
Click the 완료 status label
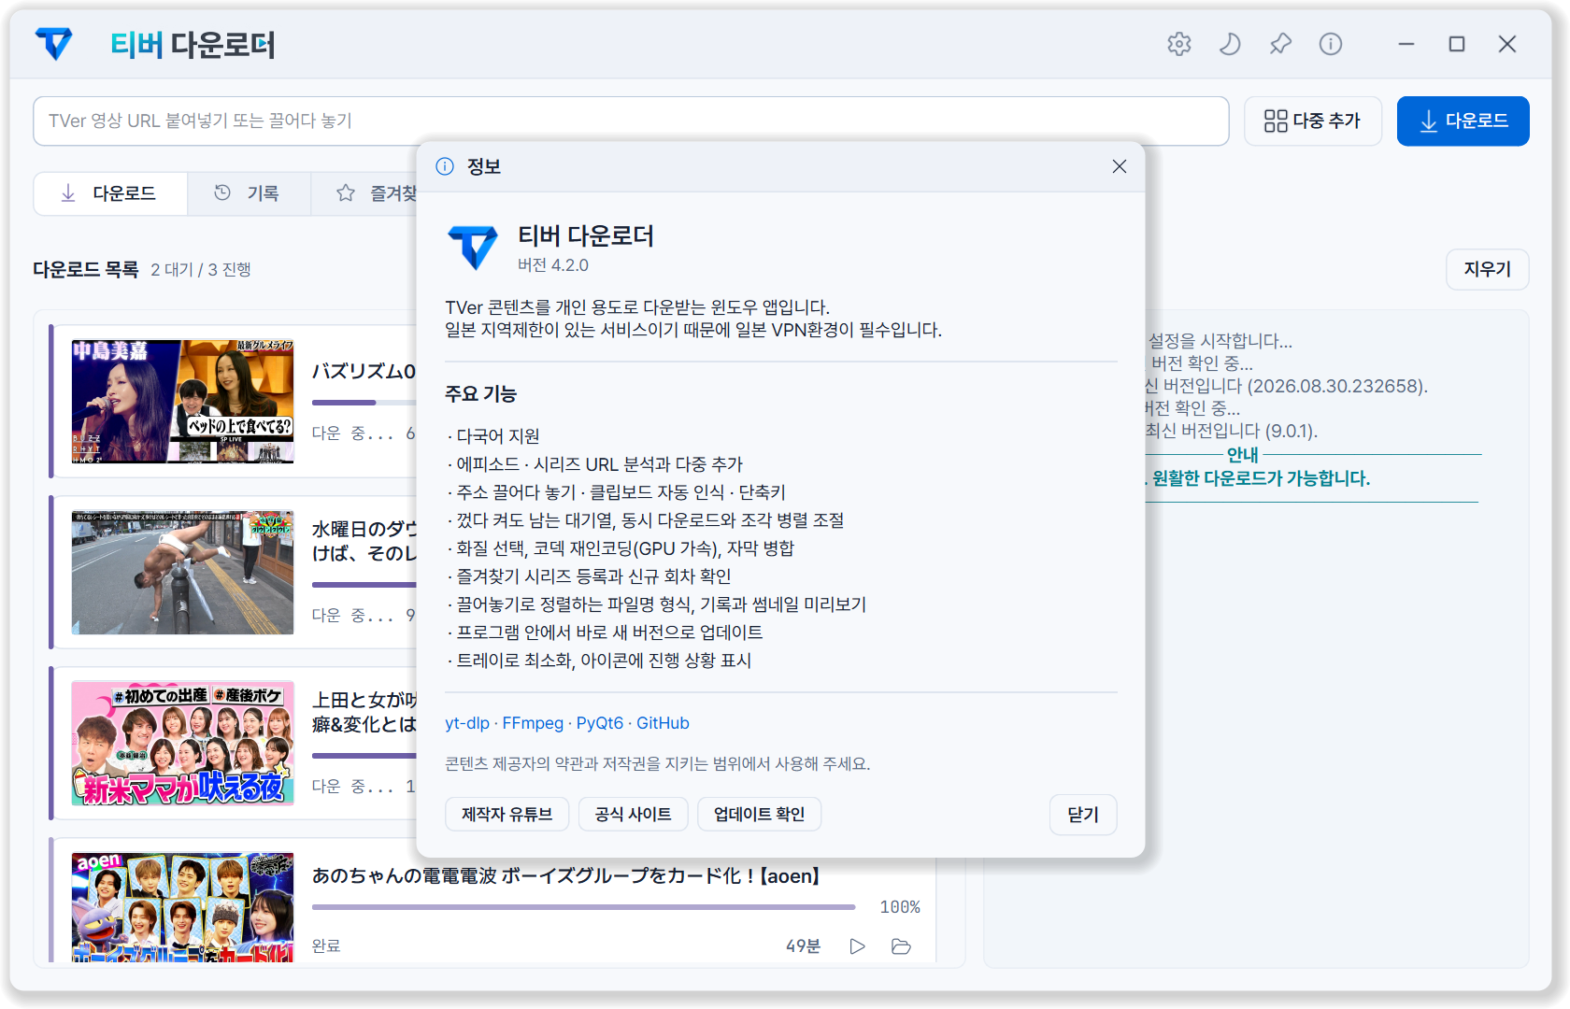[326, 946]
